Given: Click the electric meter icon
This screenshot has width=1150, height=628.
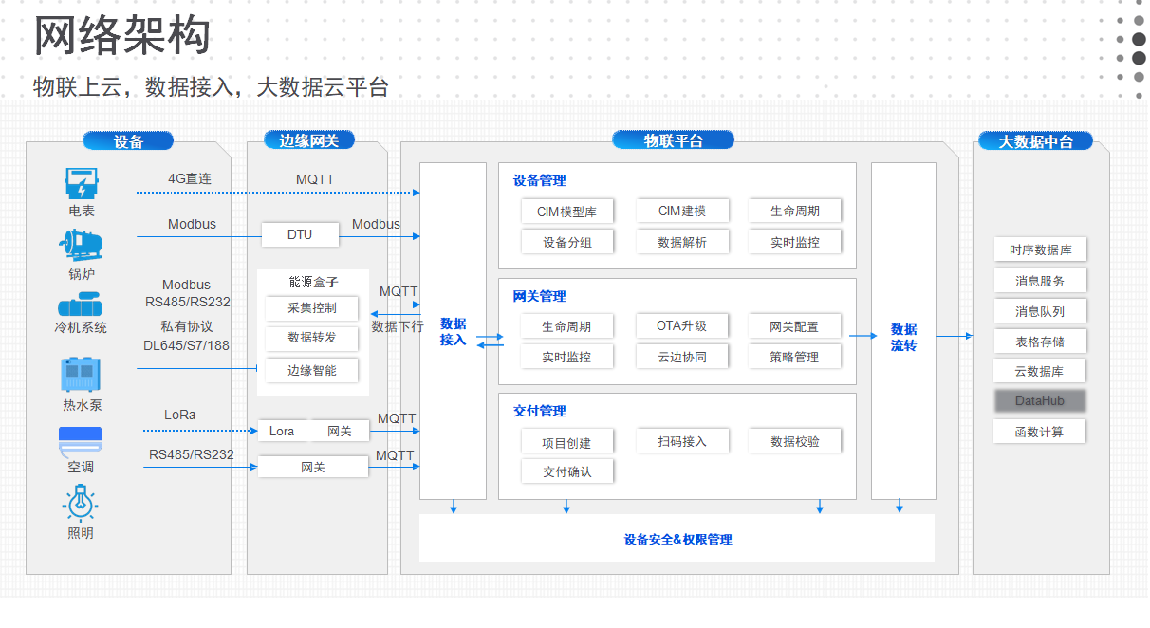Looking at the screenshot, I should click(82, 183).
